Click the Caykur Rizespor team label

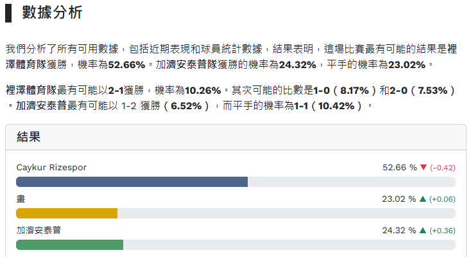[x=51, y=168]
